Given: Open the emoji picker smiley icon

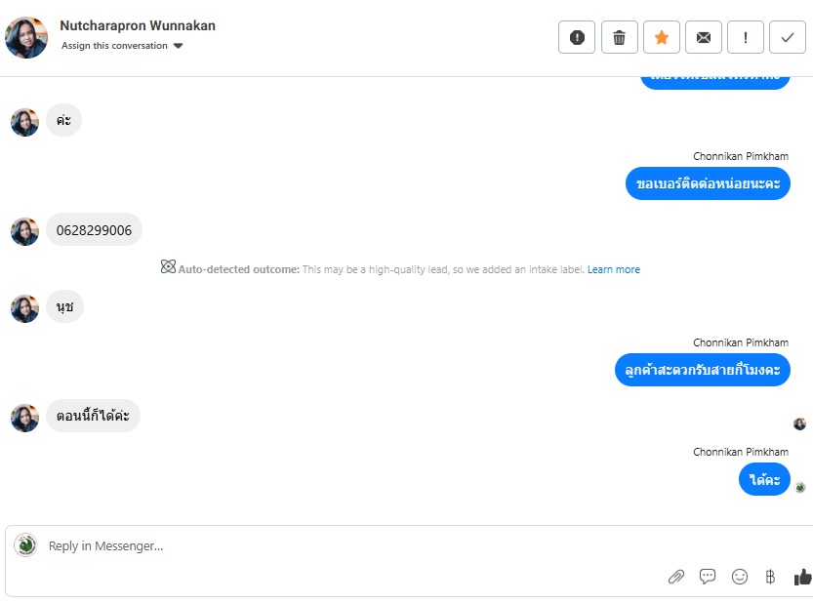Looking at the screenshot, I should [x=740, y=577].
